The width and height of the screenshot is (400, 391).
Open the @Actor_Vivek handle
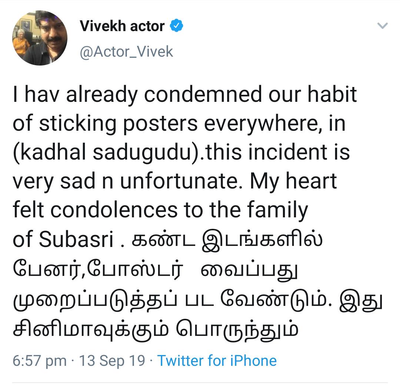tap(126, 51)
